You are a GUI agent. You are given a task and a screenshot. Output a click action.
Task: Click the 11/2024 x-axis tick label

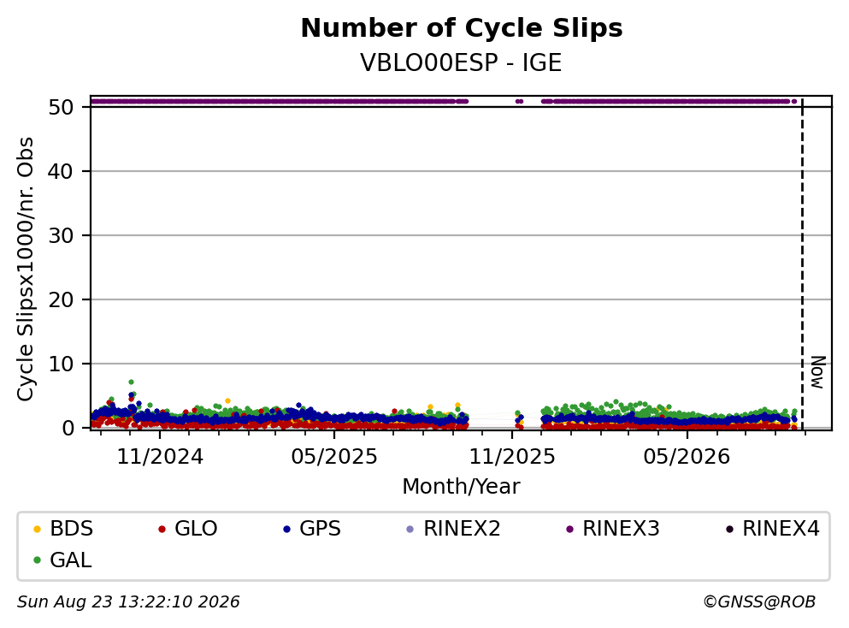pyautogui.click(x=160, y=457)
